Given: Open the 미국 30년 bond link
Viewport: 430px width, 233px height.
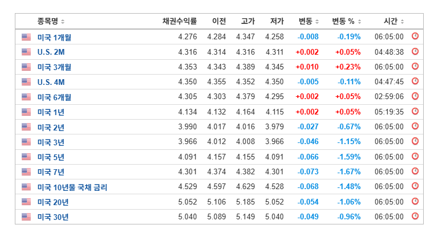Looking at the screenshot, I should pyautogui.click(x=52, y=217).
